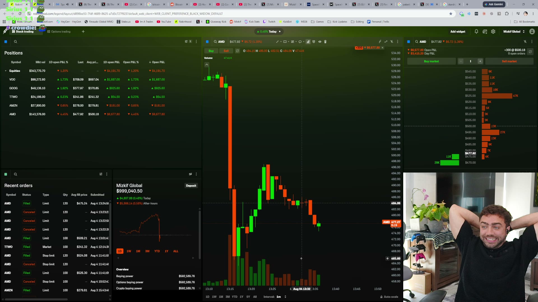The height and width of the screenshot is (302, 538).
Task: Open the browser Extensions puzzle icon
Action: [507, 14]
